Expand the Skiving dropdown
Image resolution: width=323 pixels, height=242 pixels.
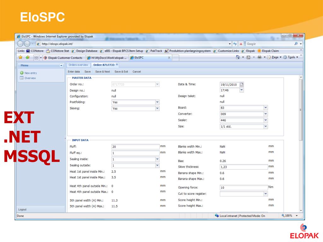click(x=157, y=108)
